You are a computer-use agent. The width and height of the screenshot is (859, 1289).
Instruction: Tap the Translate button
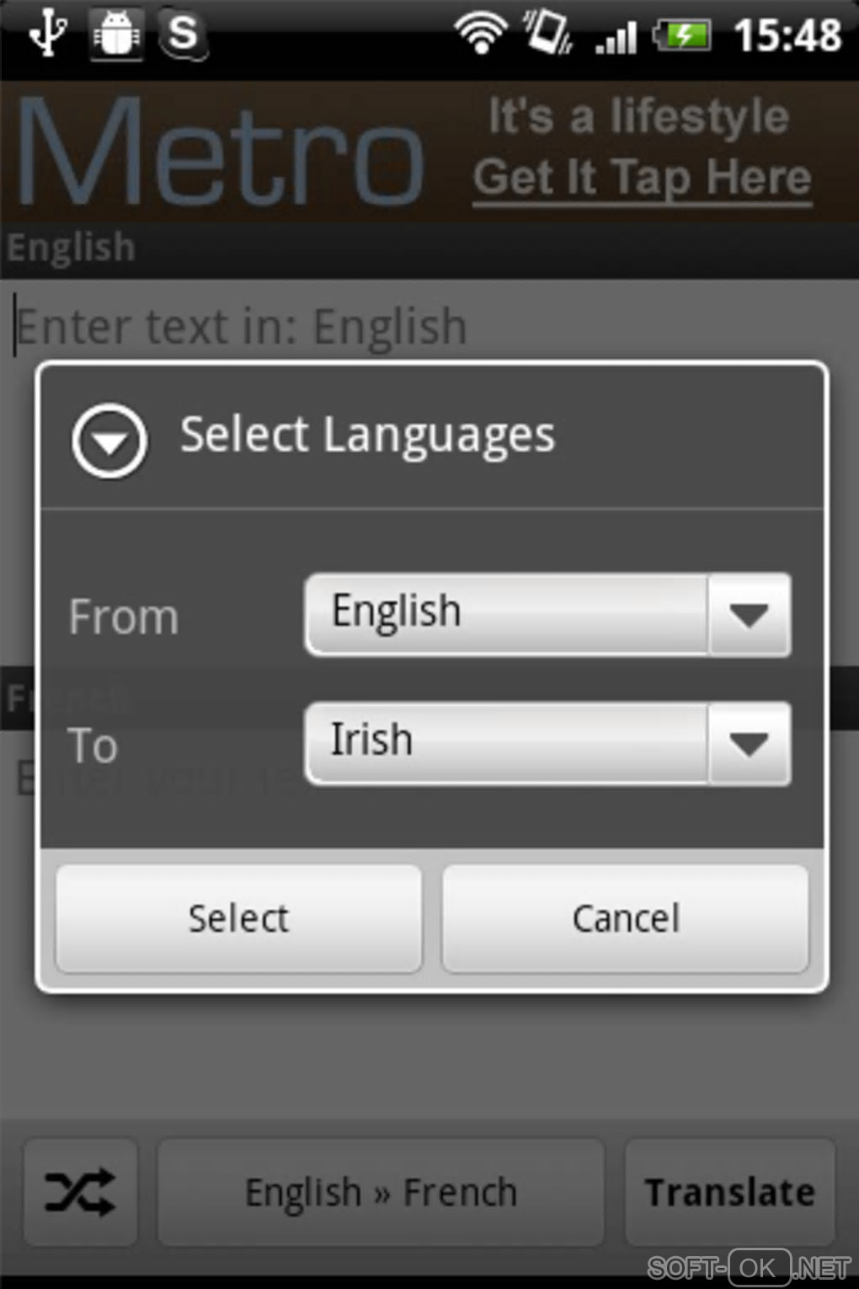(x=729, y=1191)
